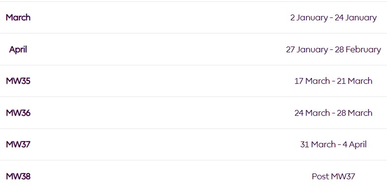
Task: Click the word January after 2
Action: point(312,18)
